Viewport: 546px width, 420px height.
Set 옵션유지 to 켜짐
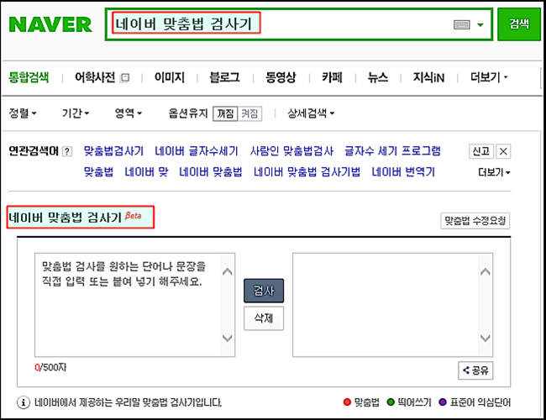tap(249, 113)
